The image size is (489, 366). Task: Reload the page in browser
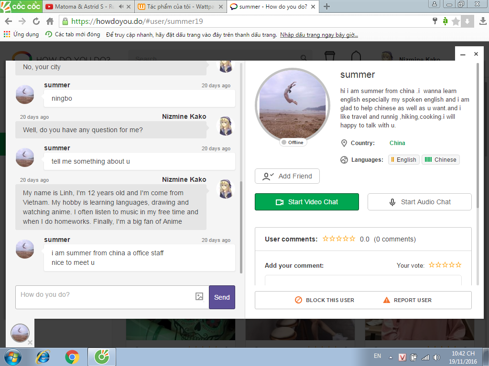pyautogui.click(x=36, y=21)
